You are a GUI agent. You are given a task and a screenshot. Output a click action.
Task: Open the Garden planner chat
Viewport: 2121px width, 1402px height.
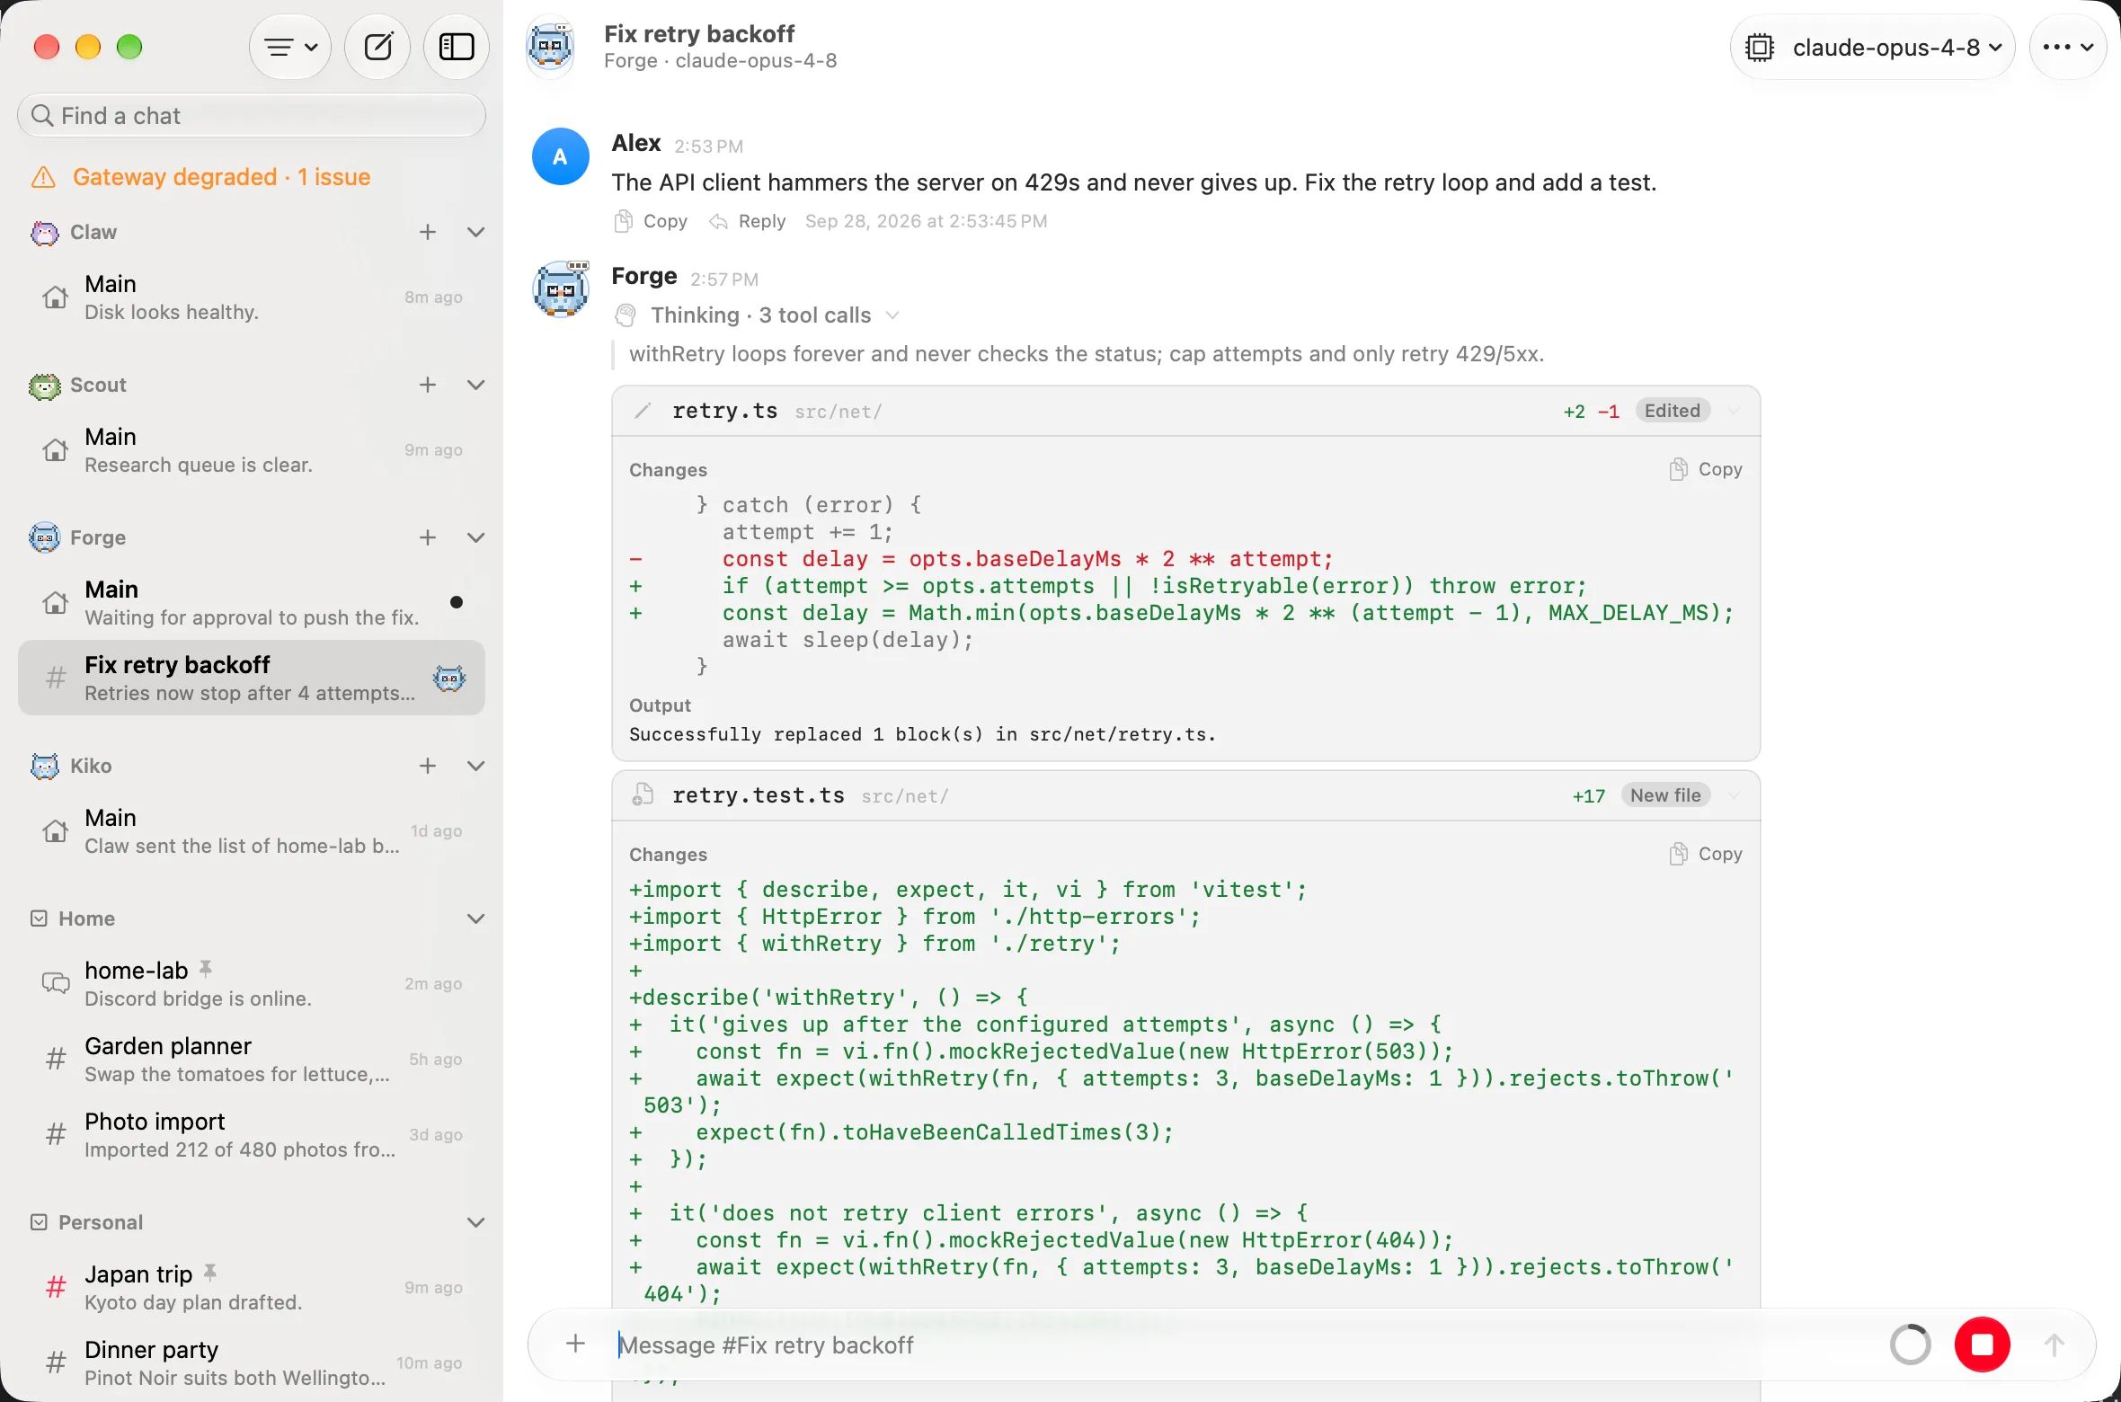click(252, 1060)
